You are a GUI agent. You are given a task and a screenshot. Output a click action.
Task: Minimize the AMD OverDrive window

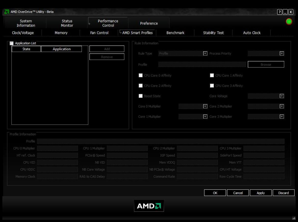coord(285,12)
